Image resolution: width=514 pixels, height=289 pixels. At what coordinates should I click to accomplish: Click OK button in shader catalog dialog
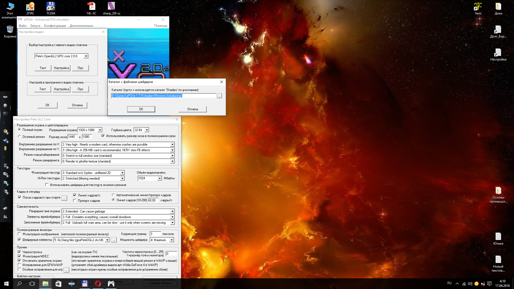(141, 109)
